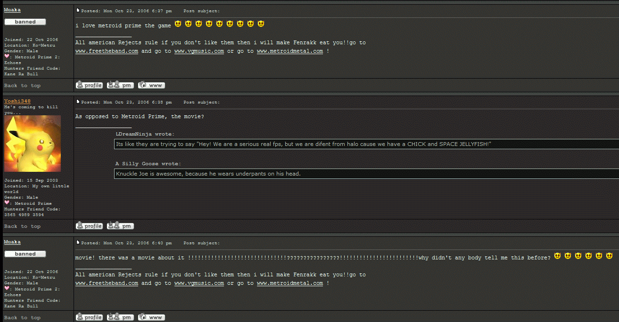This screenshot has height=322, width=619.
Task: Click text 'As opposed to Metroid Prime, the movie?'
Action: pyautogui.click(x=140, y=117)
